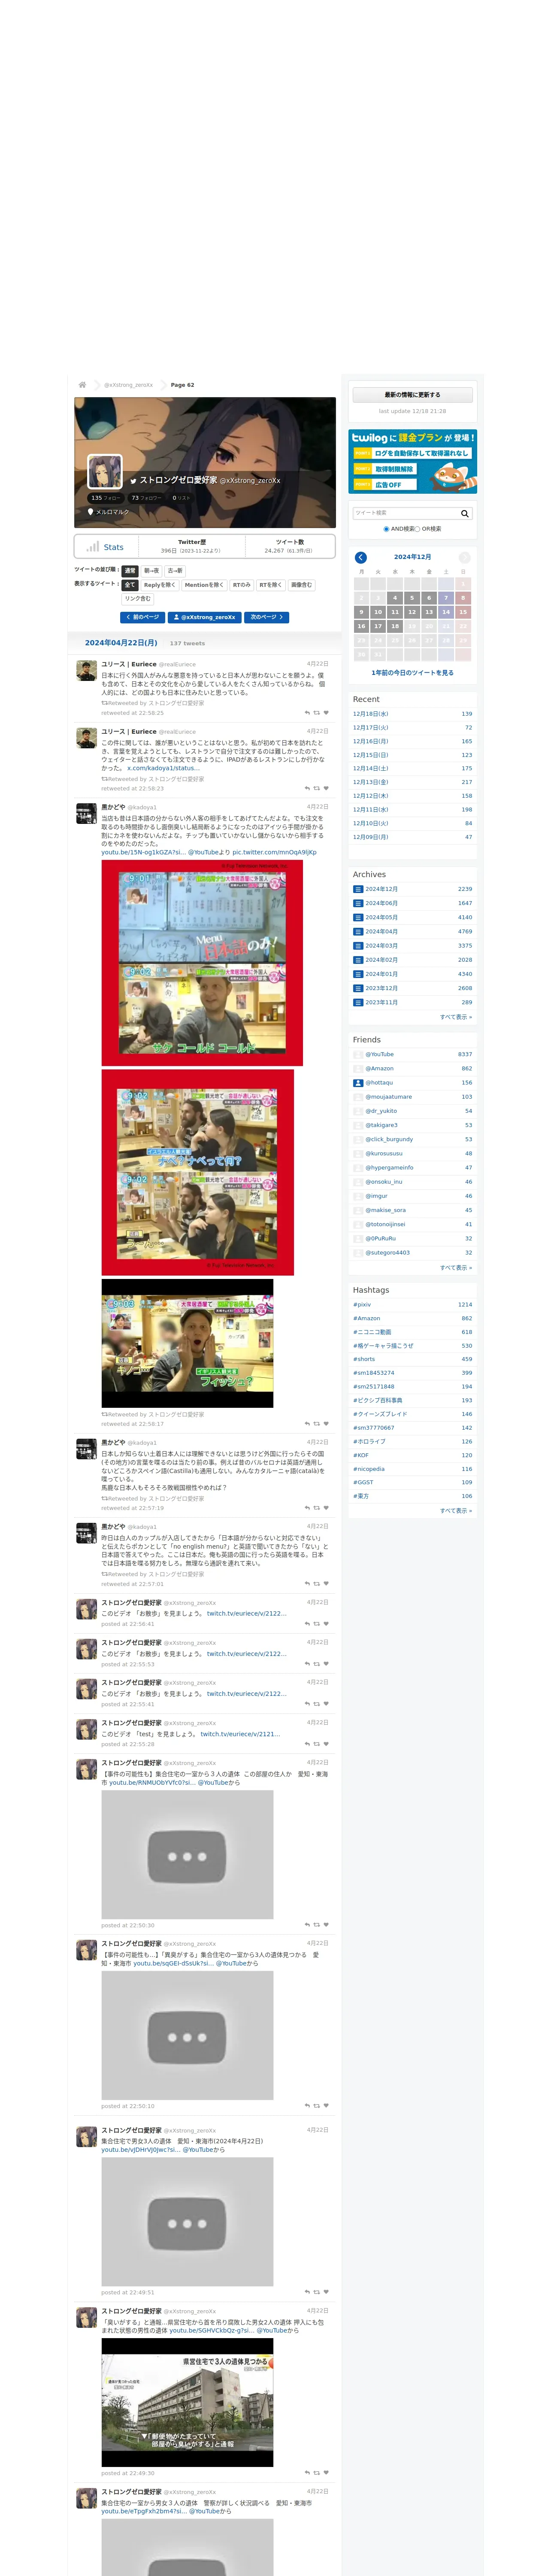This screenshot has height=2576, width=551.
Task: Open link 1年前の今日のツイートを見る
Action: (x=412, y=673)
